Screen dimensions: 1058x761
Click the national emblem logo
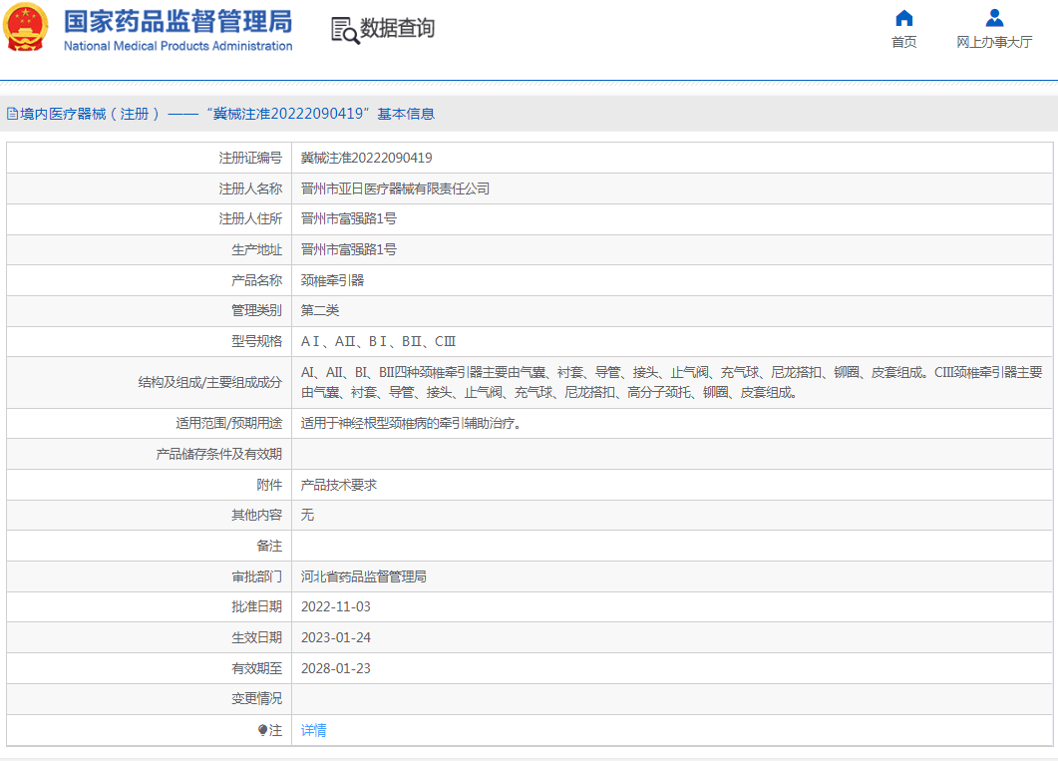(x=26, y=27)
